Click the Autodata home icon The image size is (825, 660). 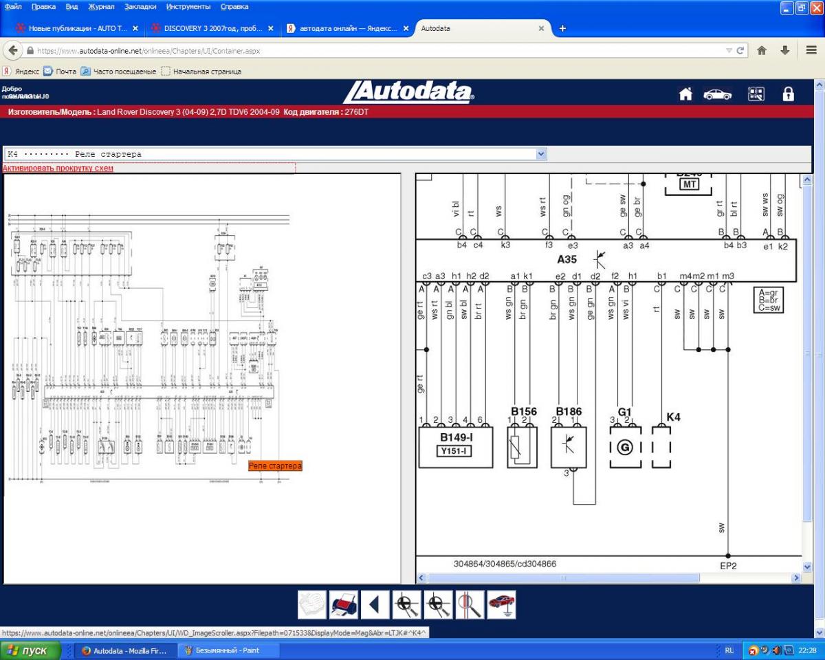pyautogui.click(x=685, y=94)
